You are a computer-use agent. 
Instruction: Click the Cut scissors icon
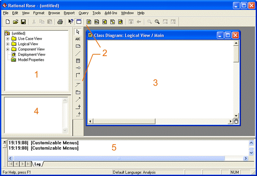pyautogui.click(x=34, y=22)
